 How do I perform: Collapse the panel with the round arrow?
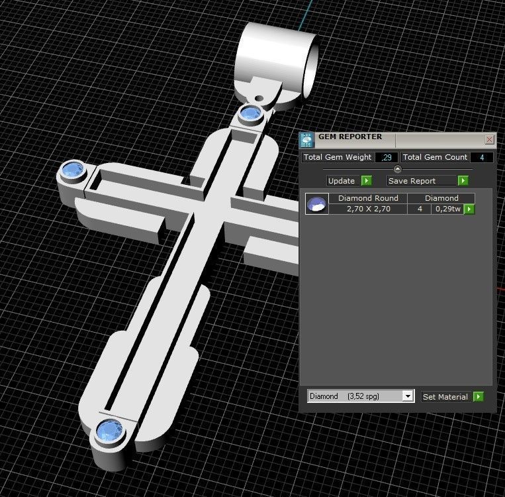[397, 169]
